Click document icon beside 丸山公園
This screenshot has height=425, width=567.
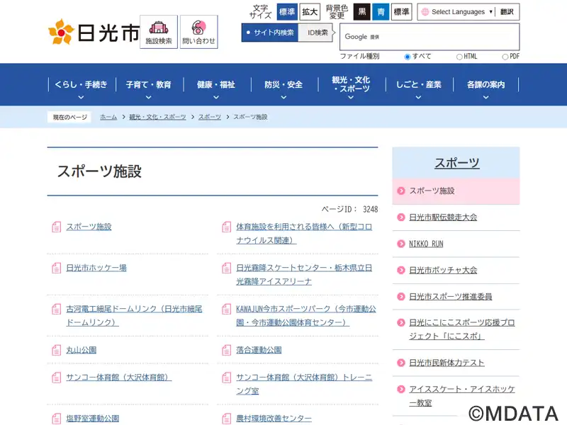(x=57, y=351)
